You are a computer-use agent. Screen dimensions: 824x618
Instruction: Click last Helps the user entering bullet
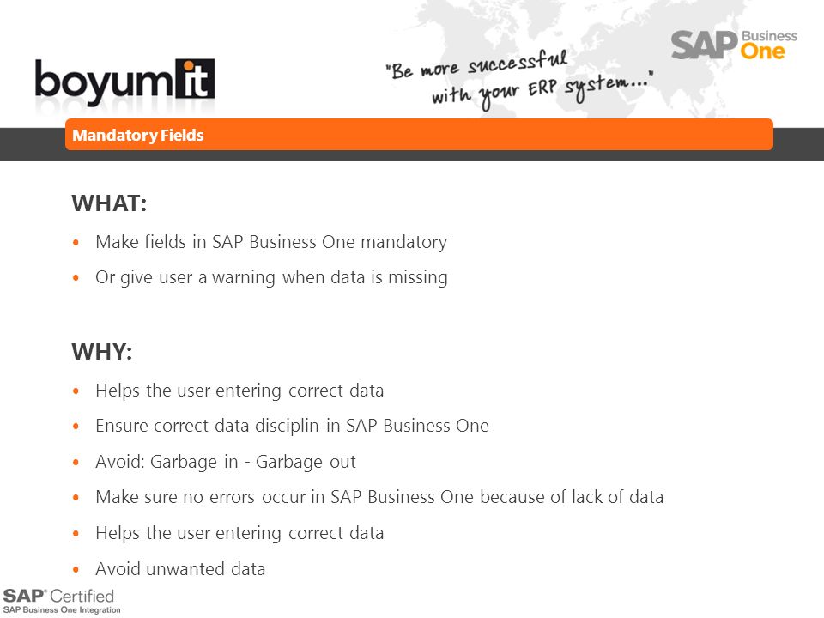[239, 533]
